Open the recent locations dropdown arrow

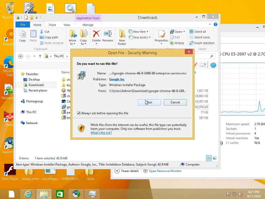click(34, 56)
